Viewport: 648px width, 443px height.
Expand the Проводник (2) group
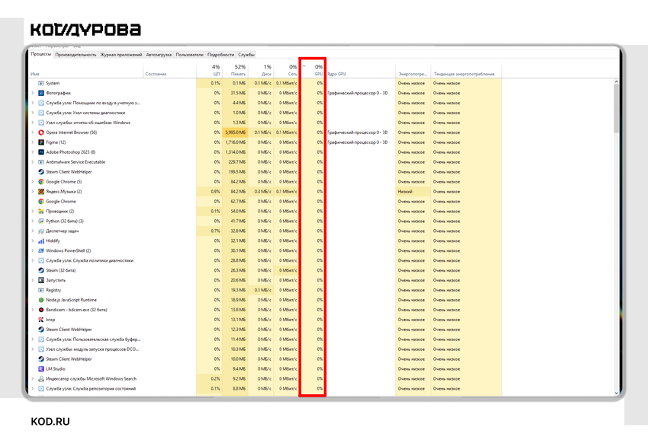click(33, 211)
